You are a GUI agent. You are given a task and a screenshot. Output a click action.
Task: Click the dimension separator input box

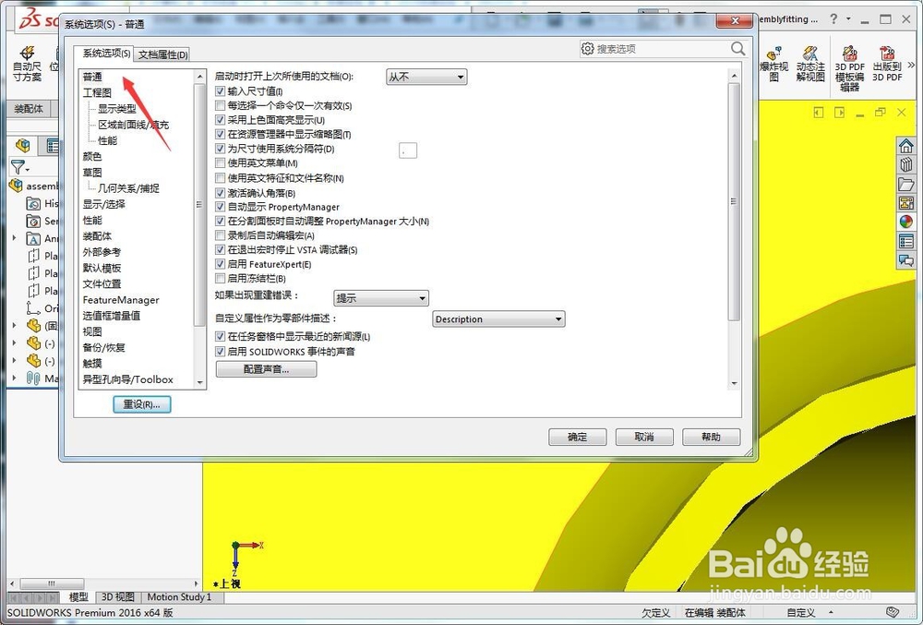408,150
